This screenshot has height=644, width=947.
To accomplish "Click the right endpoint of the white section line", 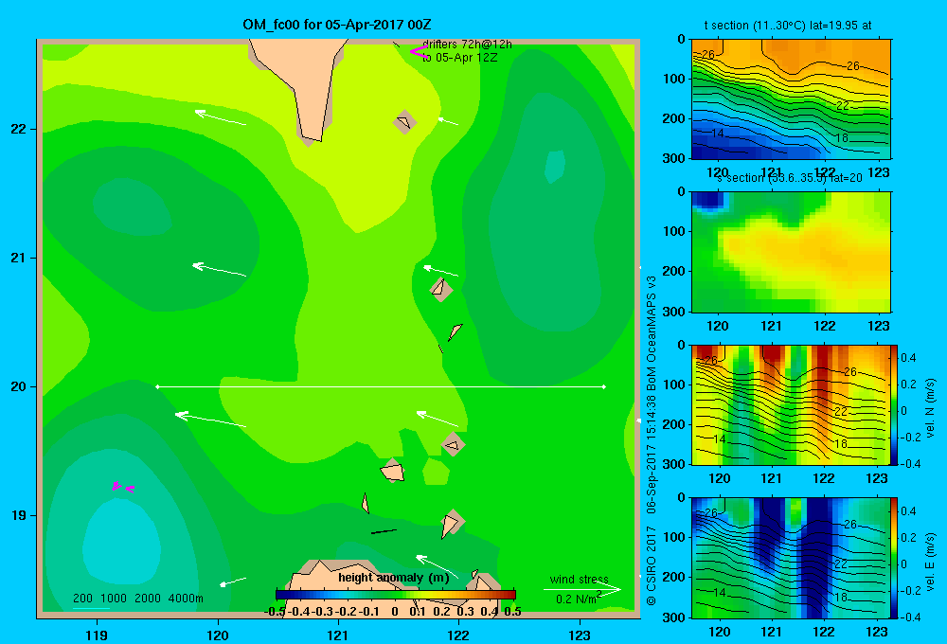I will pos(604,386).
